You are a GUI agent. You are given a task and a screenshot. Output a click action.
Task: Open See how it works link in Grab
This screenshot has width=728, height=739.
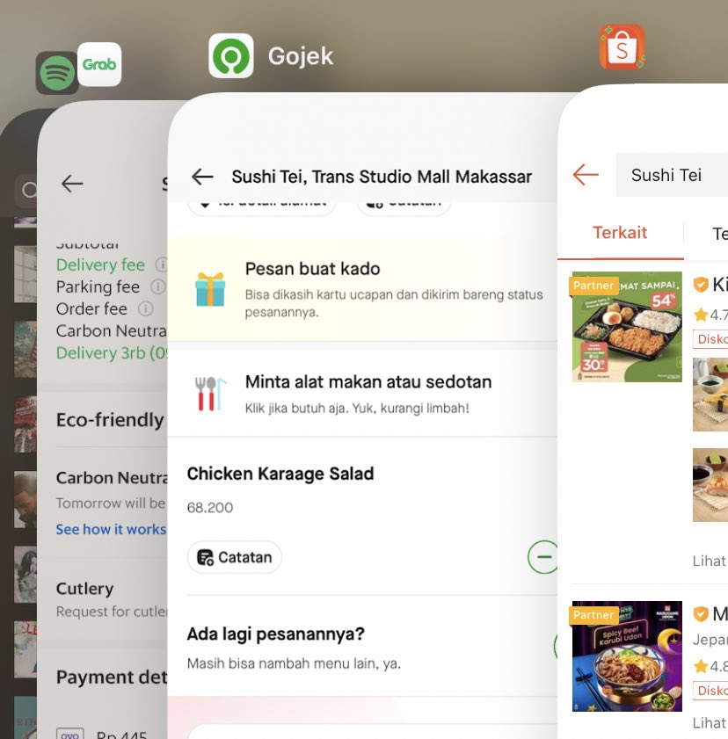tap(112, 529)
